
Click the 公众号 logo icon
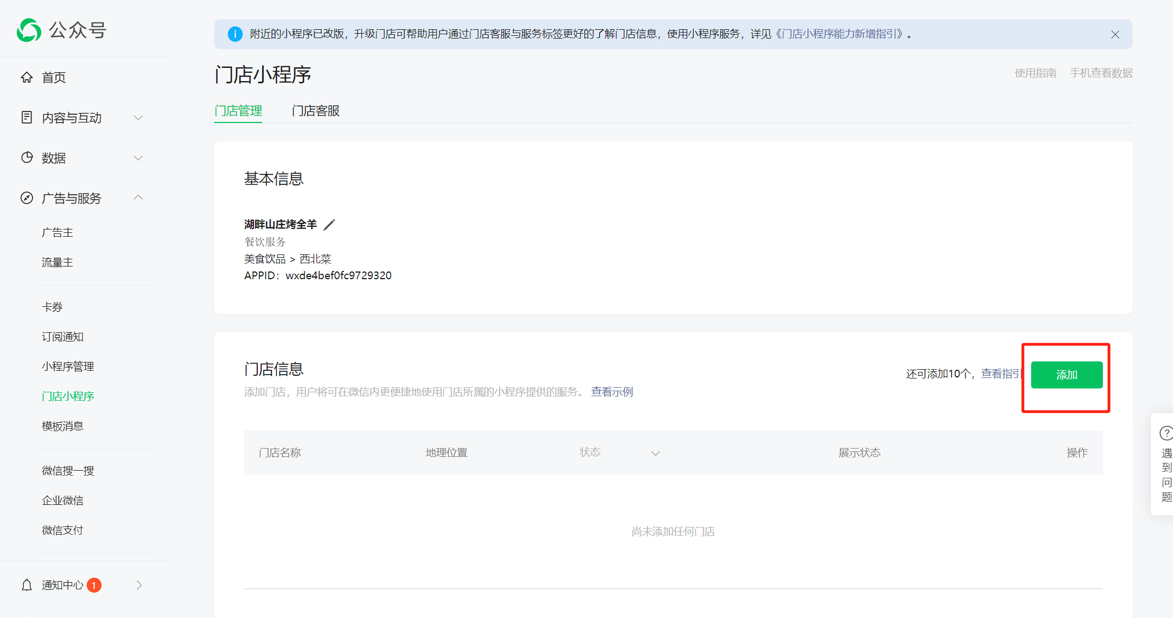(x=29, y=30)
